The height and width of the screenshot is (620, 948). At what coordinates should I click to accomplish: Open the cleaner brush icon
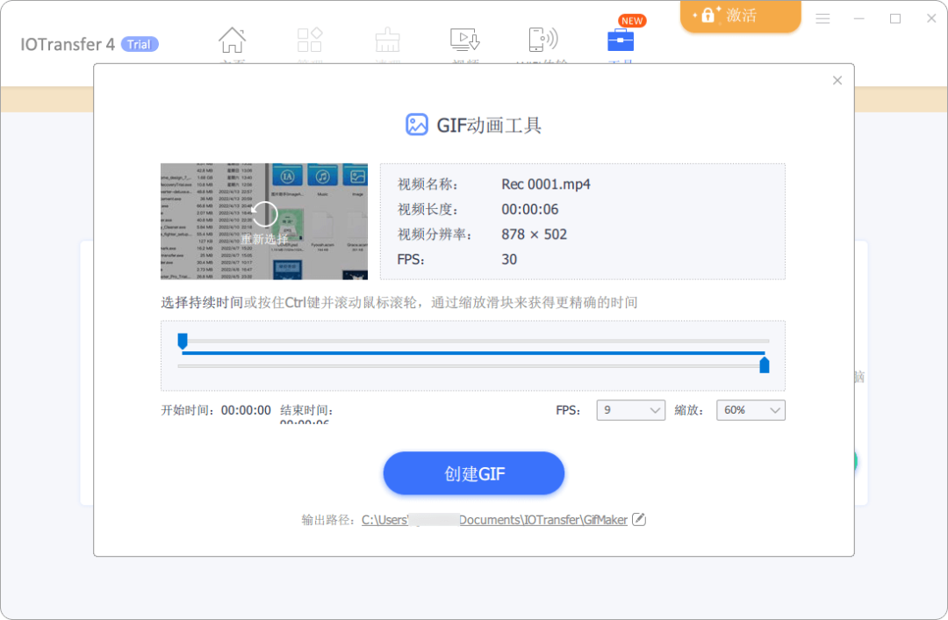[x=387, y=40]
